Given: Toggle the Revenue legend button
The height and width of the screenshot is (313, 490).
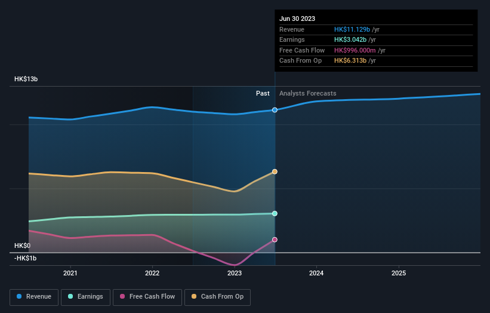Looking at the screenshot, I should pos(34,297).
